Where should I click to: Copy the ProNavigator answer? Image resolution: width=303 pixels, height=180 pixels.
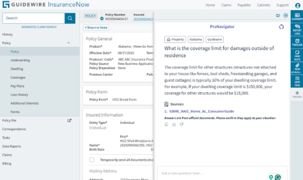click(166, 124)
